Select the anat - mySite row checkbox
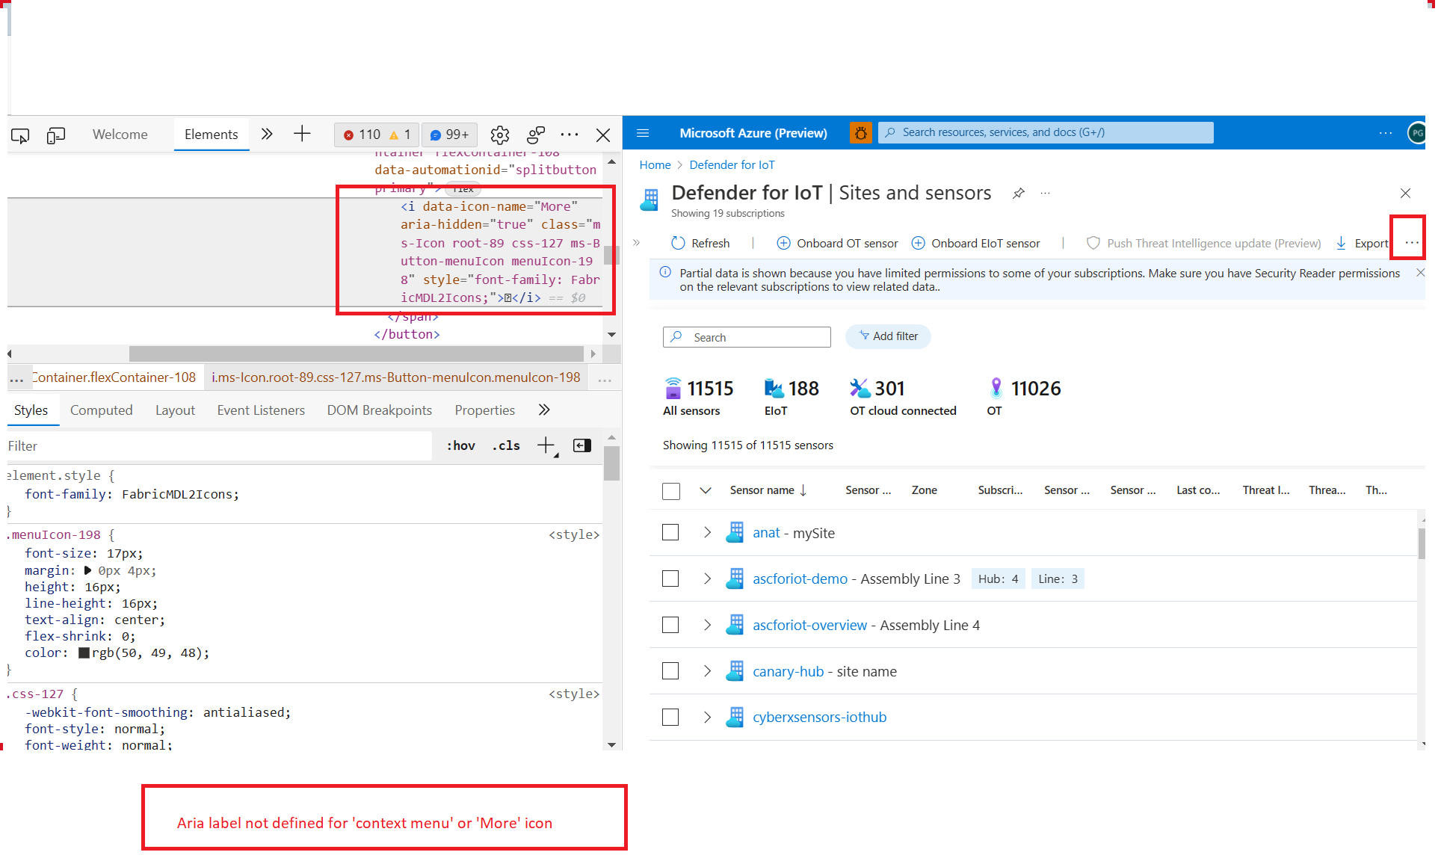 point(670,533)
